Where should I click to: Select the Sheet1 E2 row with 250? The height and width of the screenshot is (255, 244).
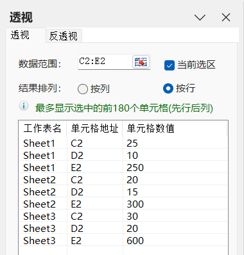click(123, 167)
